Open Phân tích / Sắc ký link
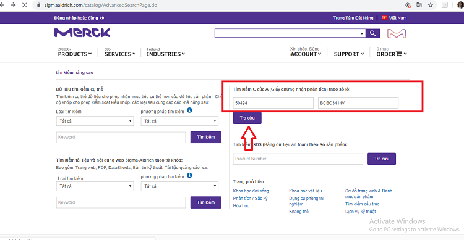The image size is (464, 240). (250, 199)
